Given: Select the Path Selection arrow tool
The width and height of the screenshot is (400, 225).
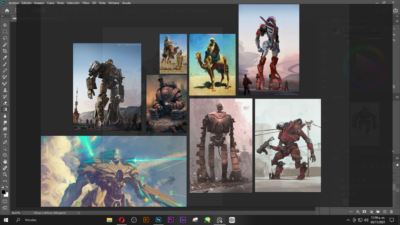Looking at the screenshot, I should coord(5,148).
